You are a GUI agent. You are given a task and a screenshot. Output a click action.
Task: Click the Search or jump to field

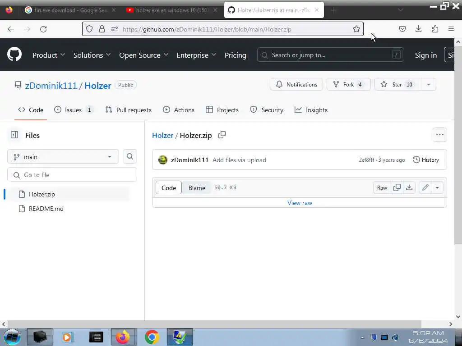click(330, 55)
